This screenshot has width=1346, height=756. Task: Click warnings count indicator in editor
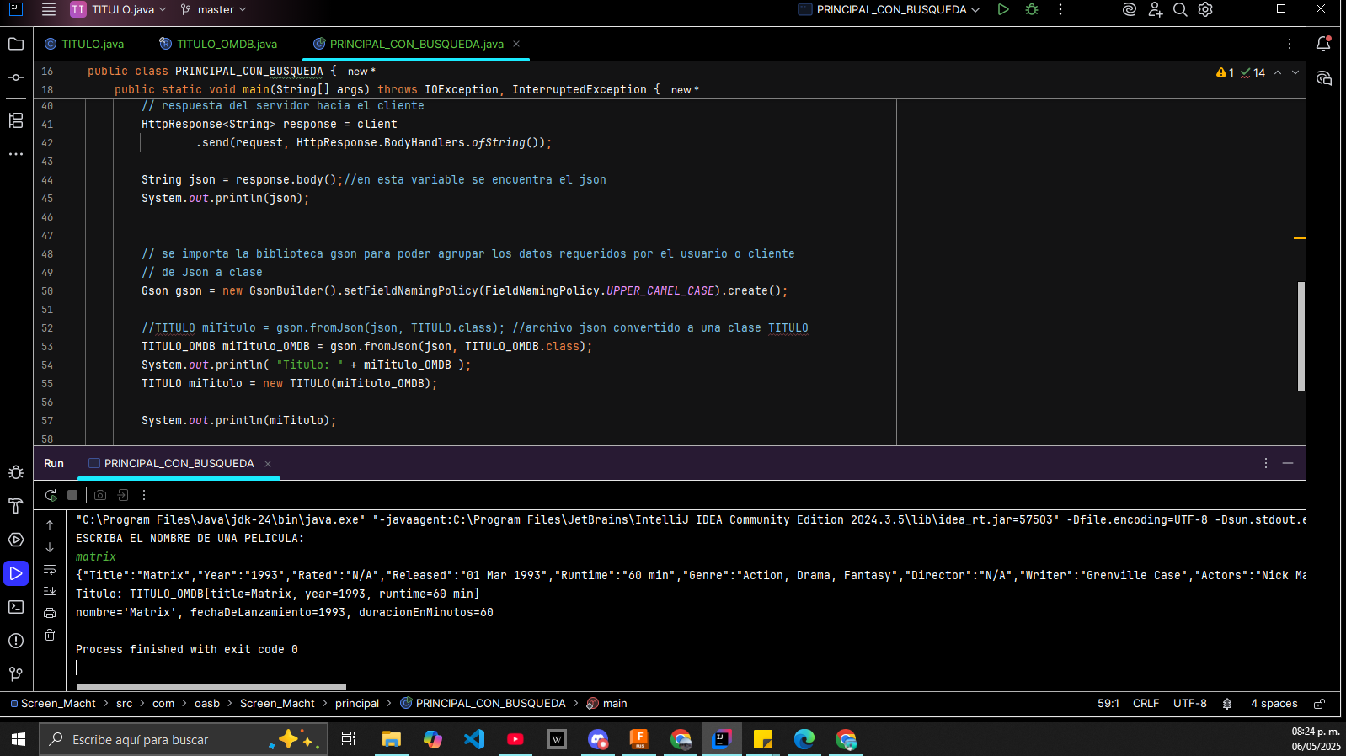click(x=1226, y=72)
